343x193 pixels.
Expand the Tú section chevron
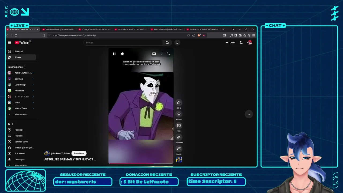[x=13, y=124]
